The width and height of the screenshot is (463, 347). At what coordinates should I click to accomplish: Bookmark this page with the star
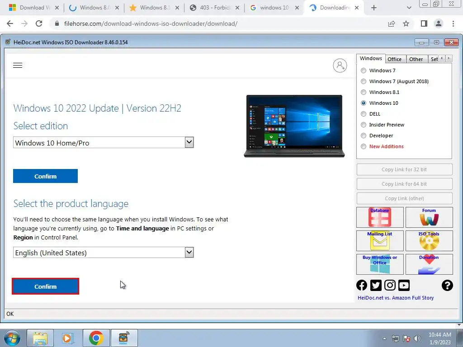(x=406, y=23)
